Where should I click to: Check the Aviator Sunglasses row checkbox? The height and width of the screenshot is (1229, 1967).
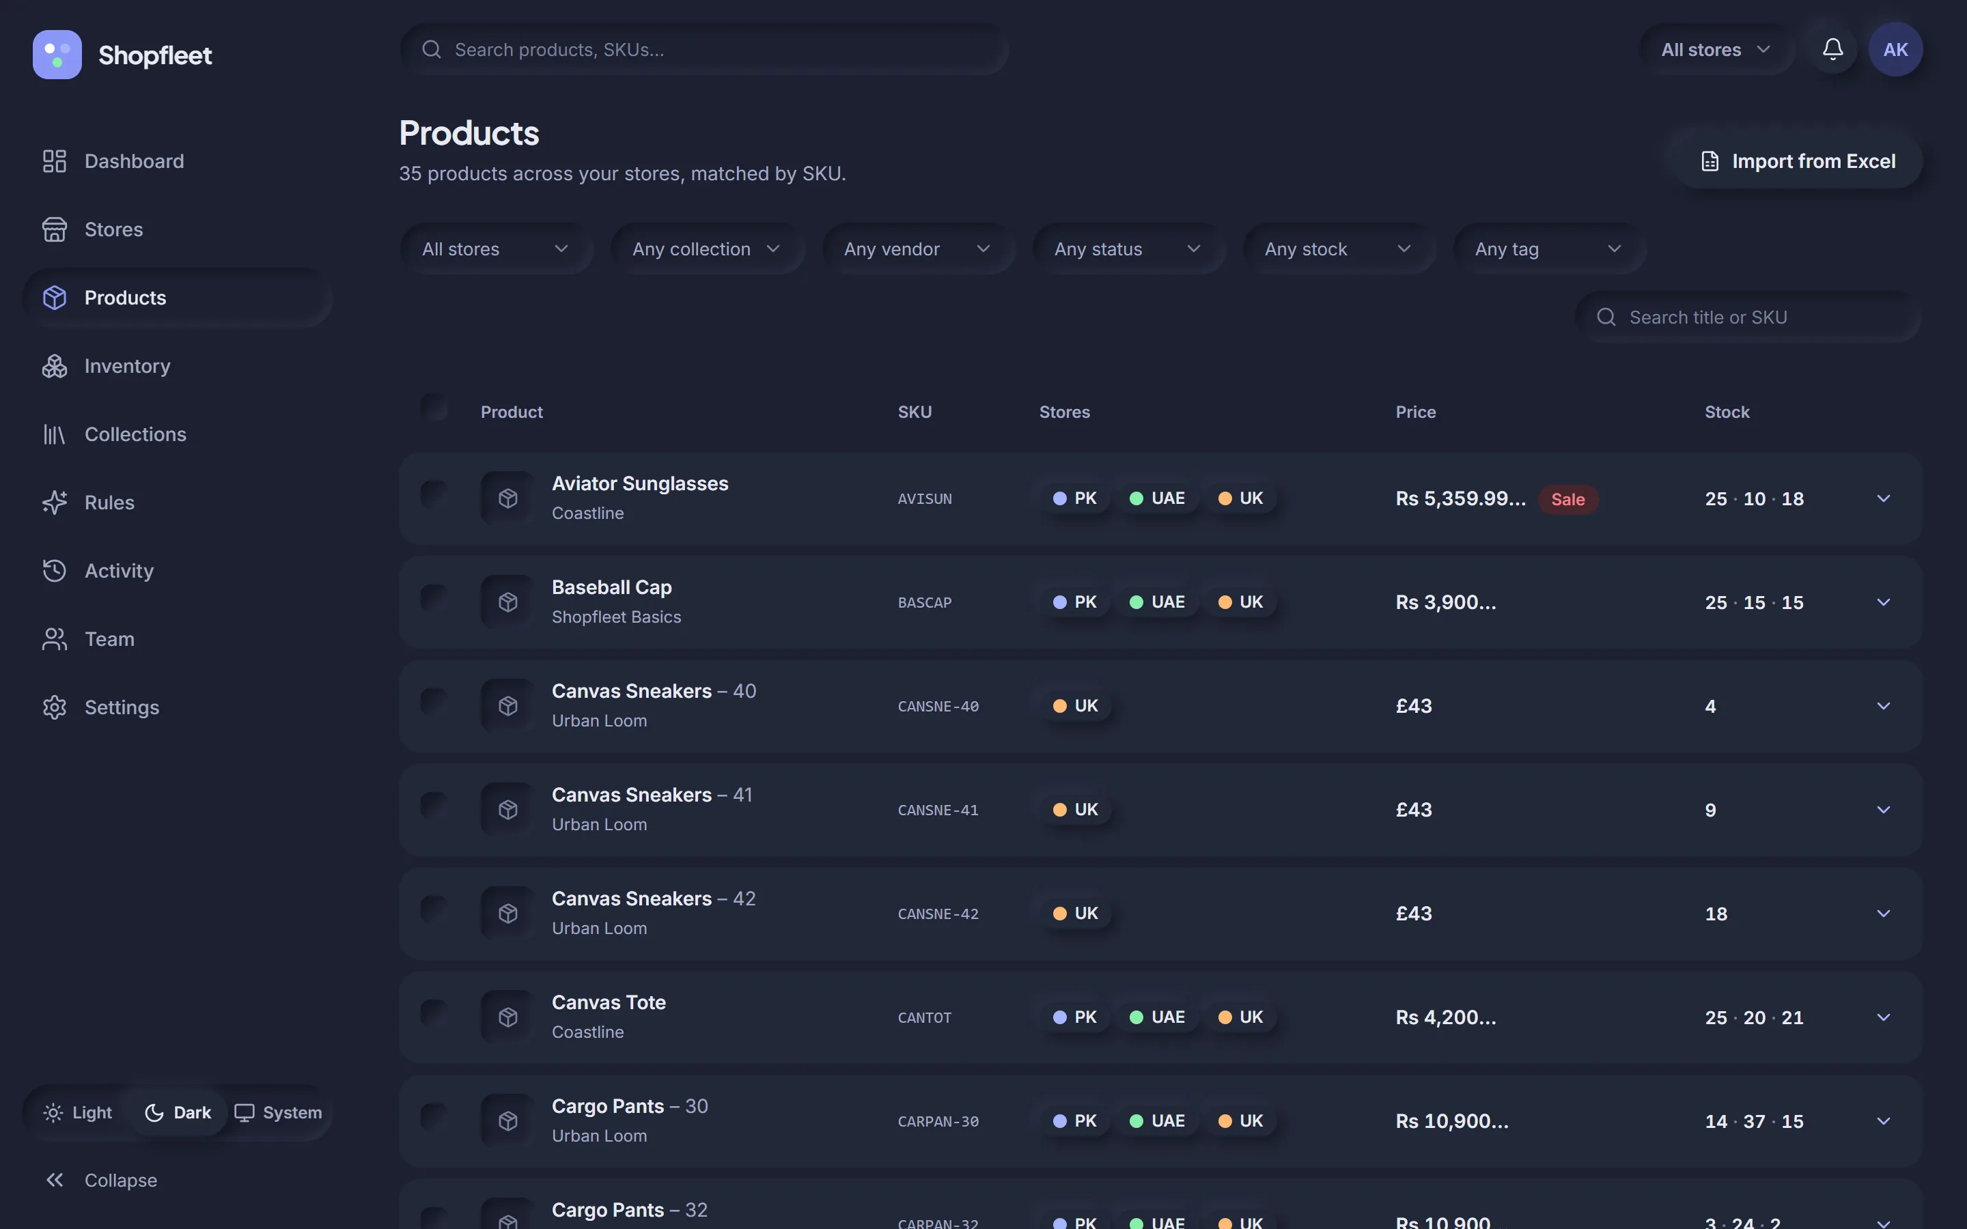(x=434, y=494)
